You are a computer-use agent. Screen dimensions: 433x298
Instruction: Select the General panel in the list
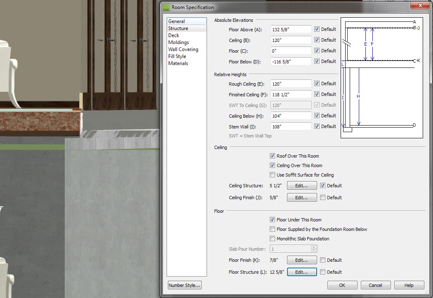point(176,21)
